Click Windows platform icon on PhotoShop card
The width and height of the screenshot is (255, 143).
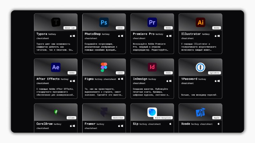point(122,36)
